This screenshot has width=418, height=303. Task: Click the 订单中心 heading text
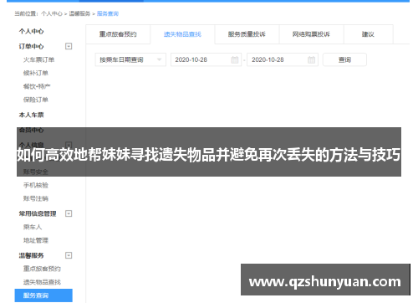tap(31, 46)
